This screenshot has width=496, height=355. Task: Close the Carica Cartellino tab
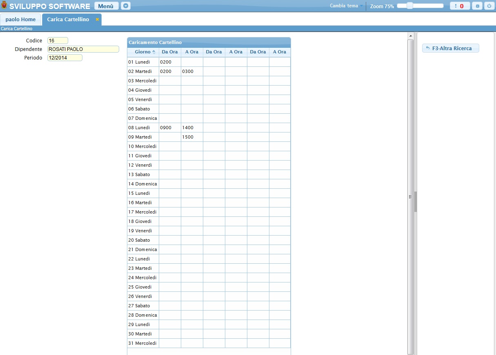point(97,20)
